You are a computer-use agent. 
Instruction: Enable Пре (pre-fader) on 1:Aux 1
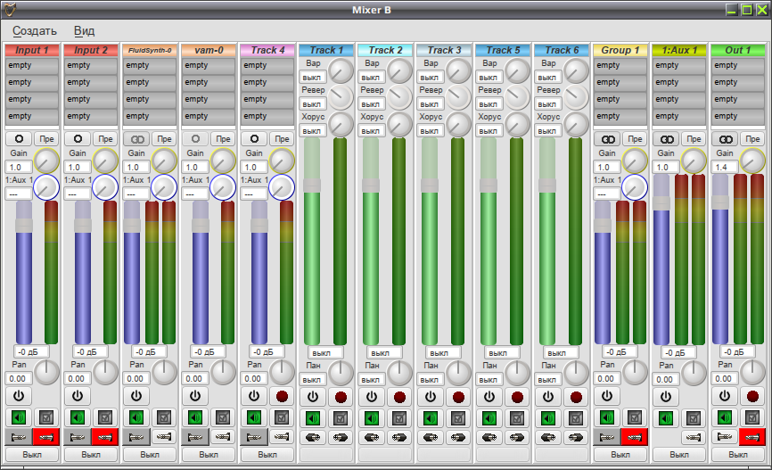pos(694,139)
